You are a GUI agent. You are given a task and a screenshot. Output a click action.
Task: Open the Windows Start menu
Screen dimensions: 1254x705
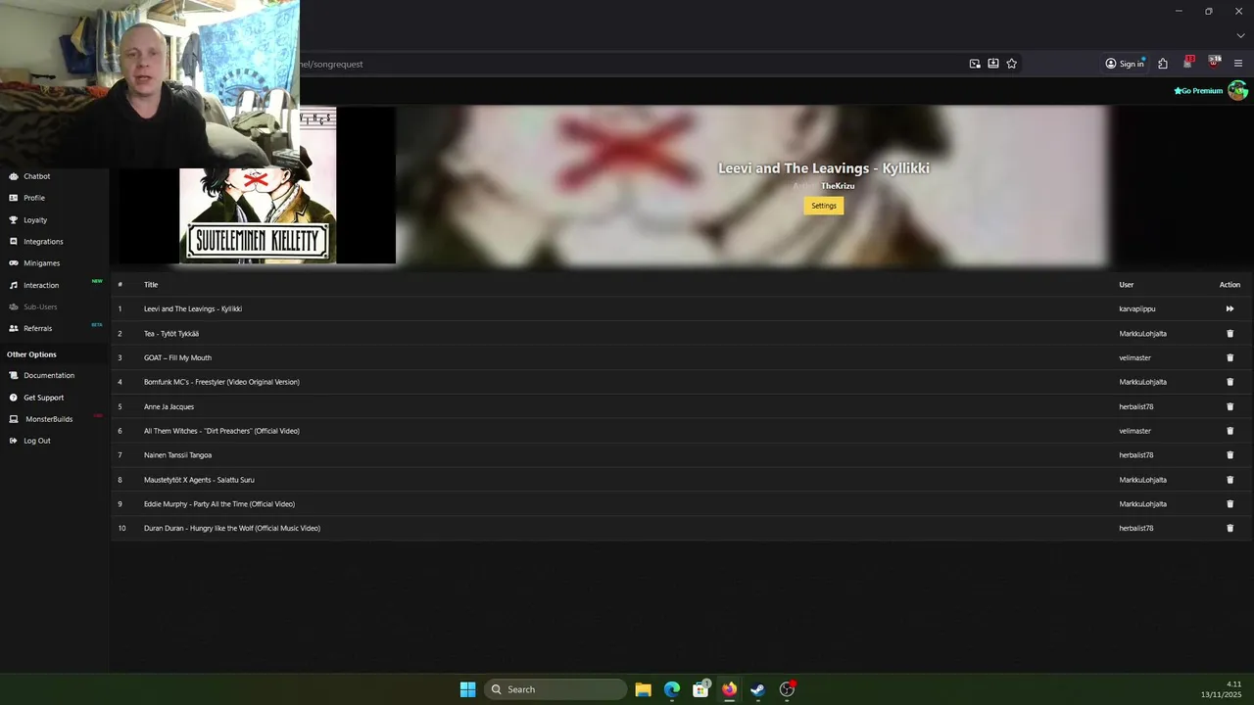[468, 689]
